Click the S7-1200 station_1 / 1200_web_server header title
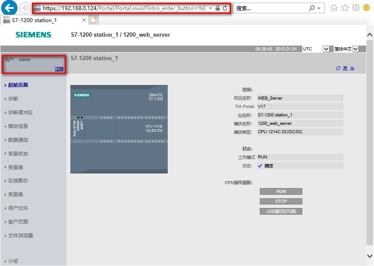The height and width of the screenshot is (266, 374). [x=120, y=35]
